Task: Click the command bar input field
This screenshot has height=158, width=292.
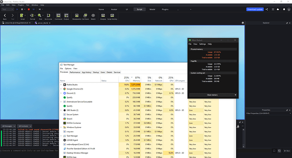Action: pyautogui.click(x=30, y=150)
